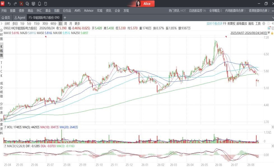The height and width of the screenshot is (167, 274).
Task: Open the 股票 menu
Action: [x=13, y=11]
